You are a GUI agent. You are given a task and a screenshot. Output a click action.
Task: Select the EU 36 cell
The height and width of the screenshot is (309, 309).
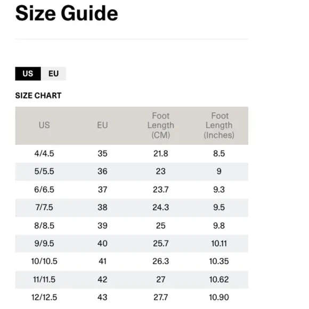click(x=102, y=171)
